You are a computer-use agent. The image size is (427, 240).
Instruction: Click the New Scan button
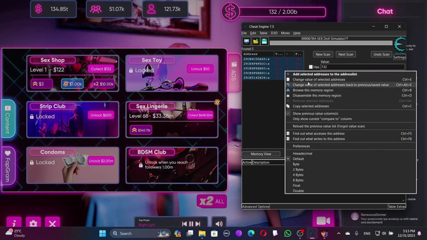pos(323,54)
